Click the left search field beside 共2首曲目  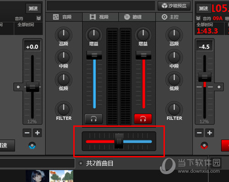pyautogui.click(x=38, y=163)
